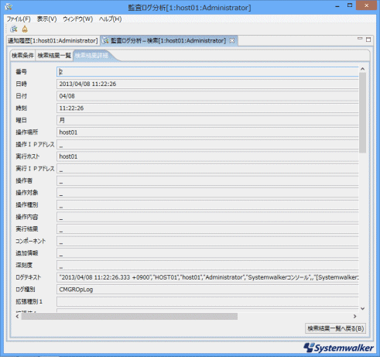This screenshot has height=357, width=380.
Task: Click the application icon in title bar
Action: click(9, 7)
